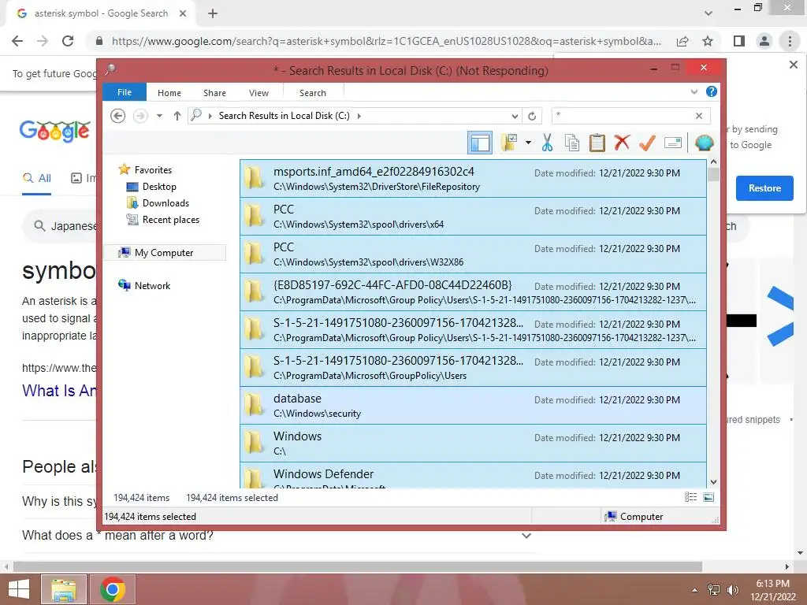Refresh the Explorer search results

532,116
